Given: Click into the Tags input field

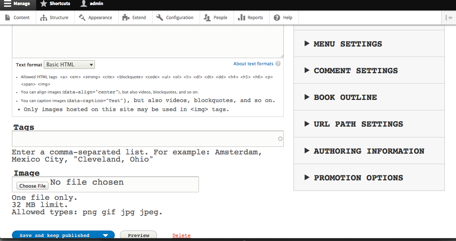Looking at the screenshot, I should point(148,139).
